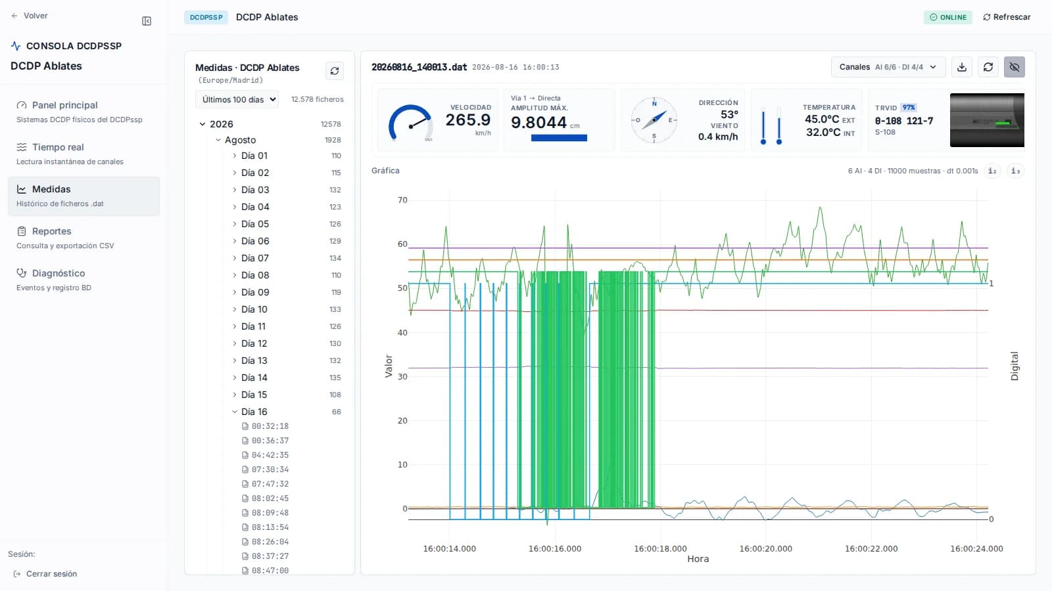Click the Refrescar button
Image resolution: width=1052 pixels, height=591 pixels.
(x=1007, y=17)
